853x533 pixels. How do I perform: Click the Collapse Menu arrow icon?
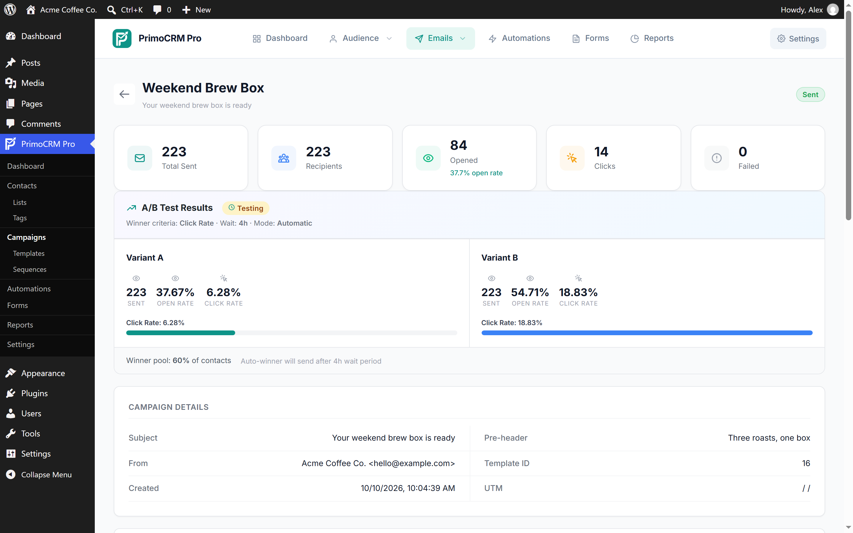[x=11, y=474]
